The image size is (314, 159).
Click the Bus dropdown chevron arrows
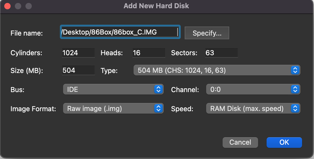tap(158, 89)
